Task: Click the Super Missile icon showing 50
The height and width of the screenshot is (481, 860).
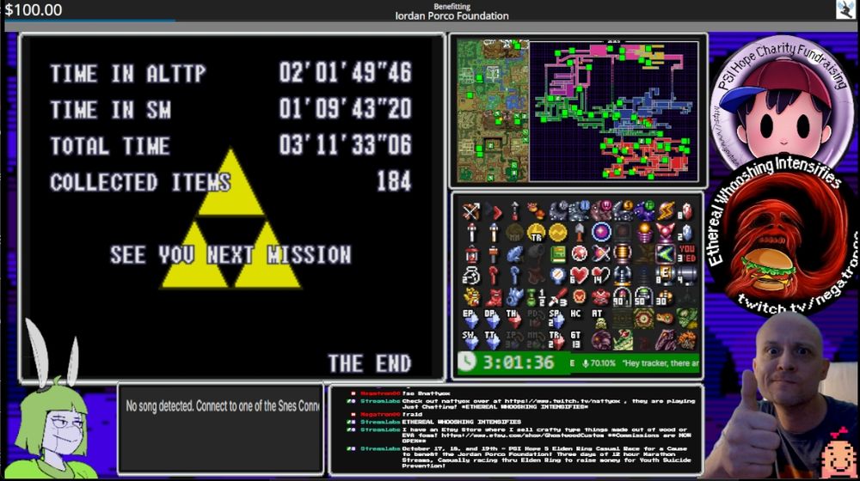Action: click(x=644, y=297)
